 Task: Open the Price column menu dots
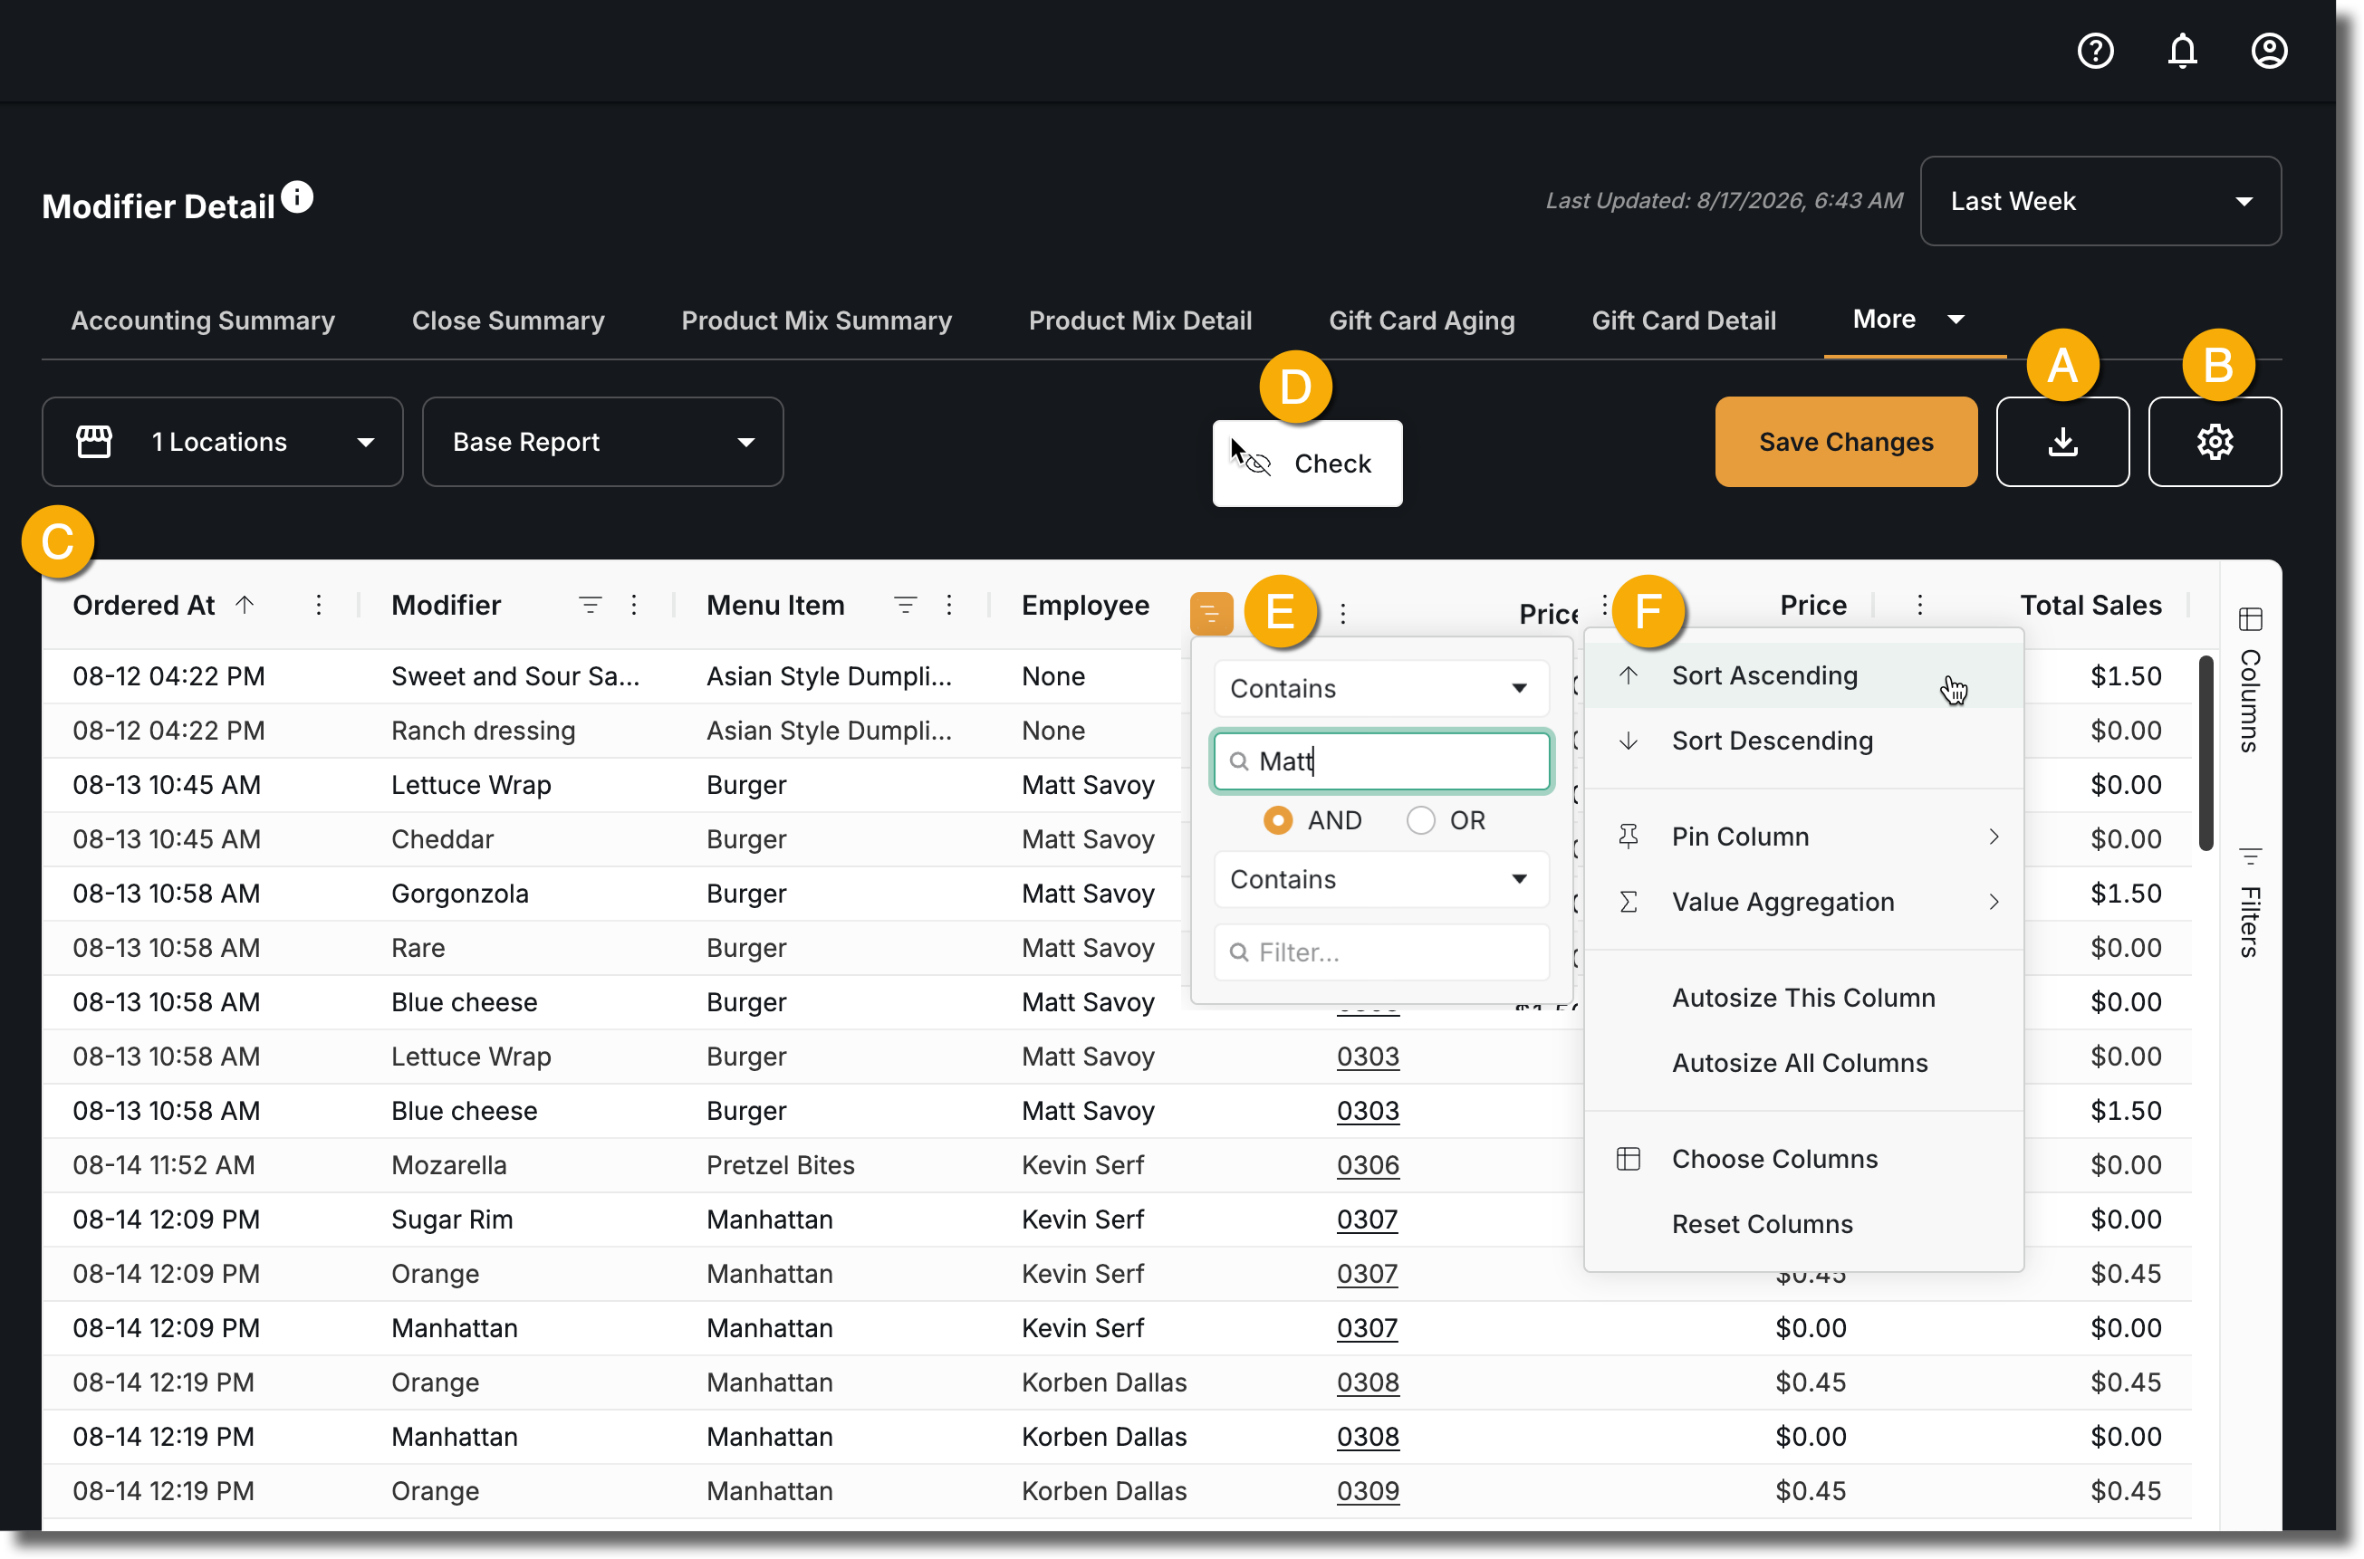coord(1919,605)
